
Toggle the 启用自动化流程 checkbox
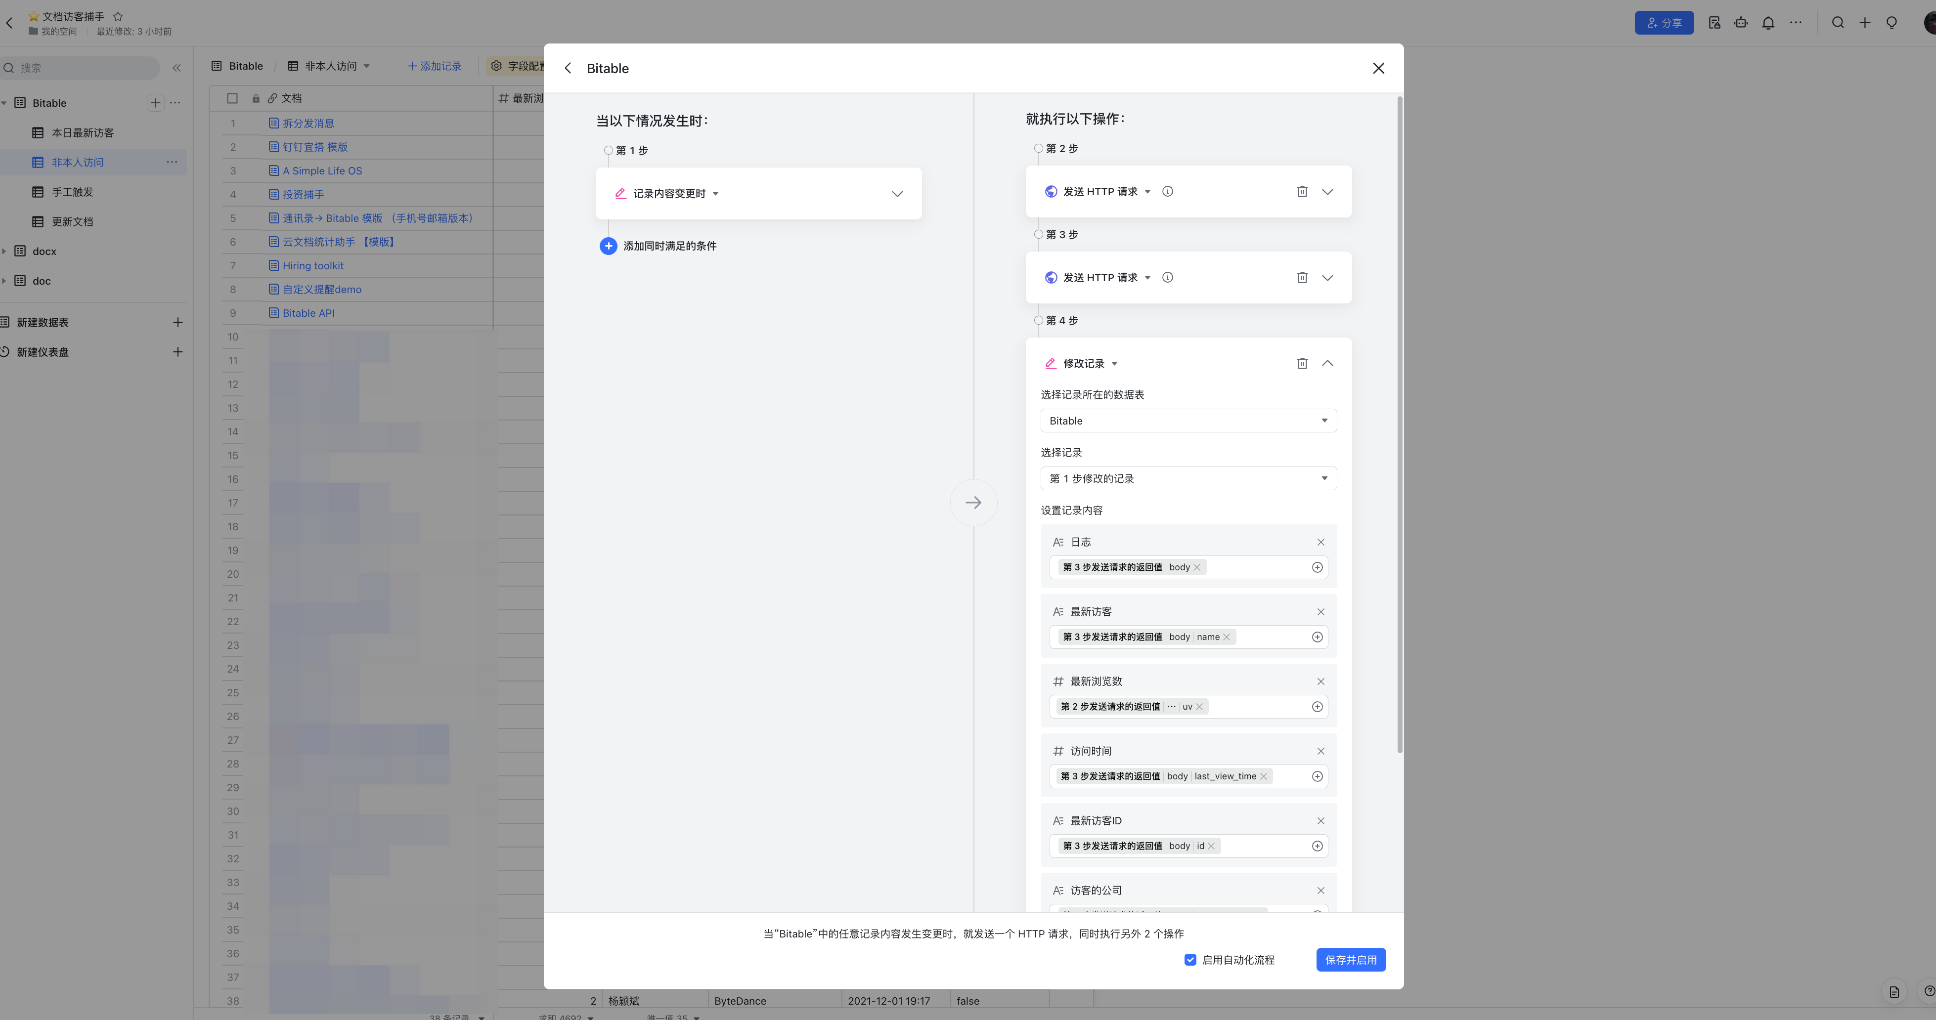tap(1190, 960)
